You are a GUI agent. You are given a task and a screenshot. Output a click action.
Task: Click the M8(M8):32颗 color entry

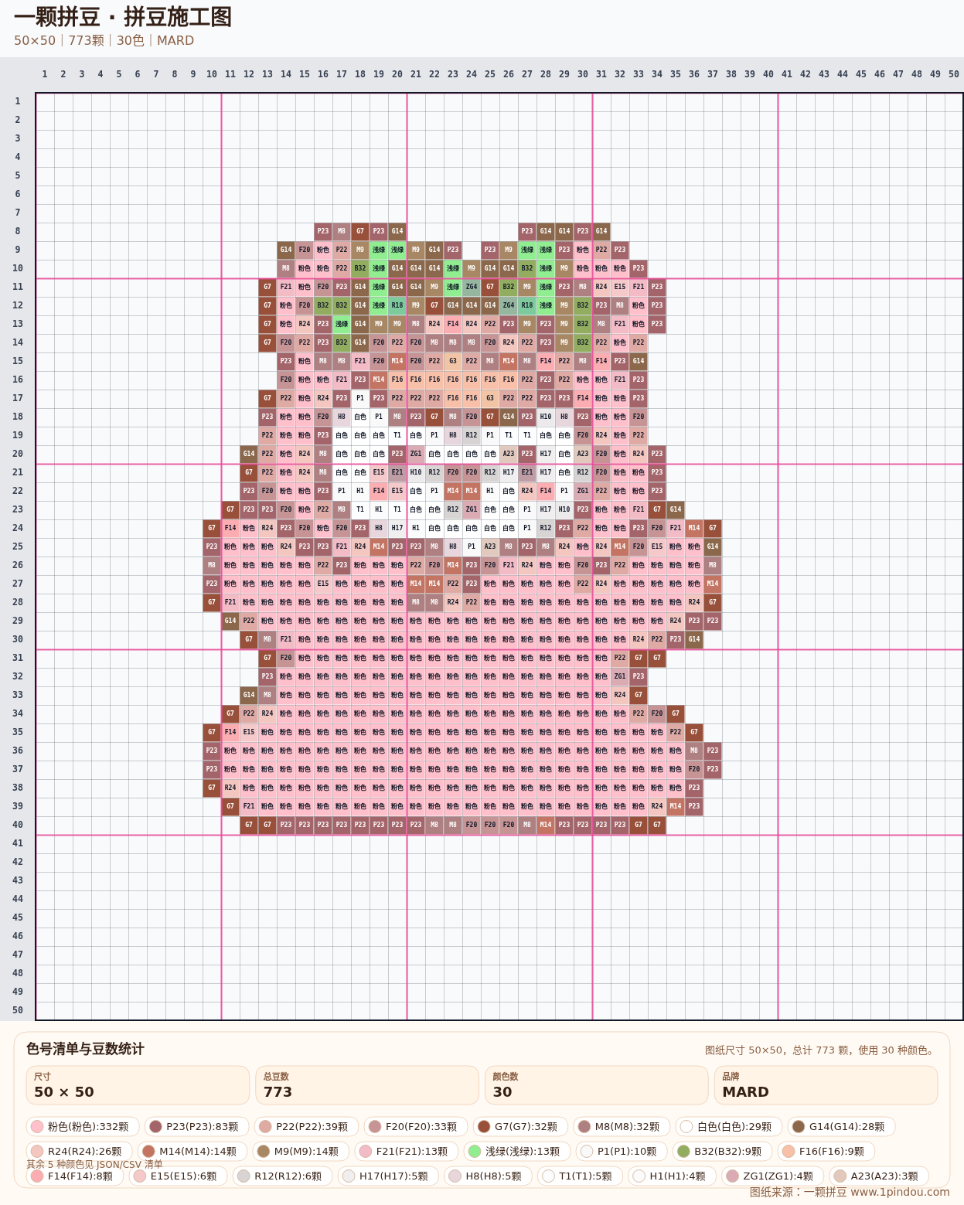pos(622,1126)
